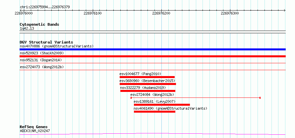295x138 pixels.
Task: Click the thin line under esv2724073 label
Action: (152, 70)
